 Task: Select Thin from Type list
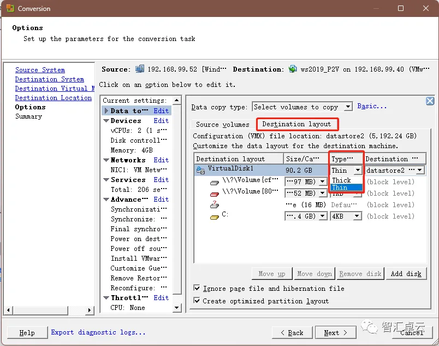tap(346, 187)
